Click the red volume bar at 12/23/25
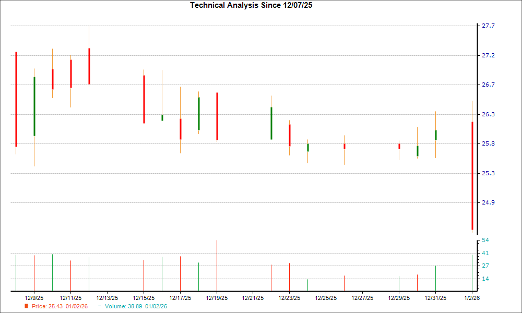Screen dimensions: 522x313 coord(290,277)
